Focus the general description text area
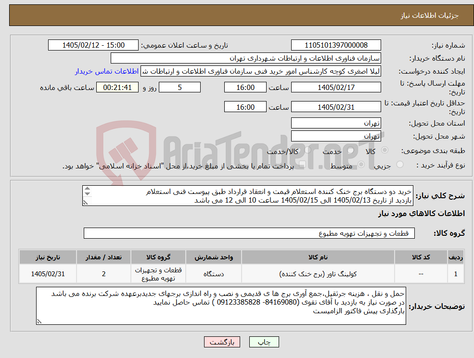 [247, 196]
